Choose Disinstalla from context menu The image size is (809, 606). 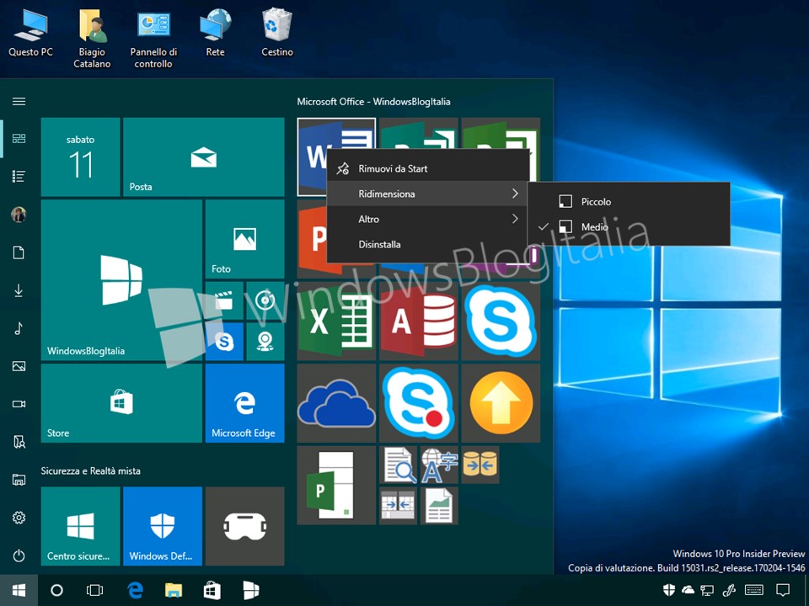[x=428, y=244]
